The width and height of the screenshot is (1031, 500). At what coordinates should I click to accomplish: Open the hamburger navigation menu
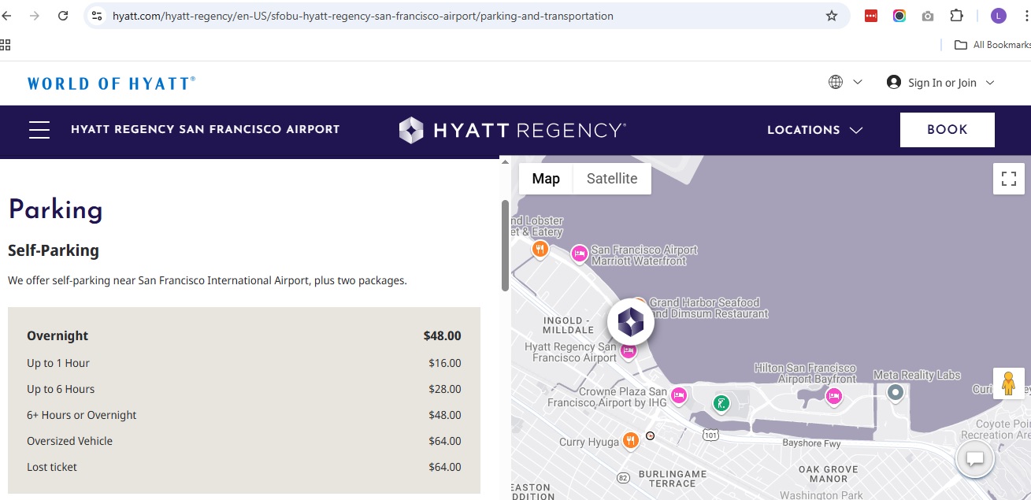39,130
